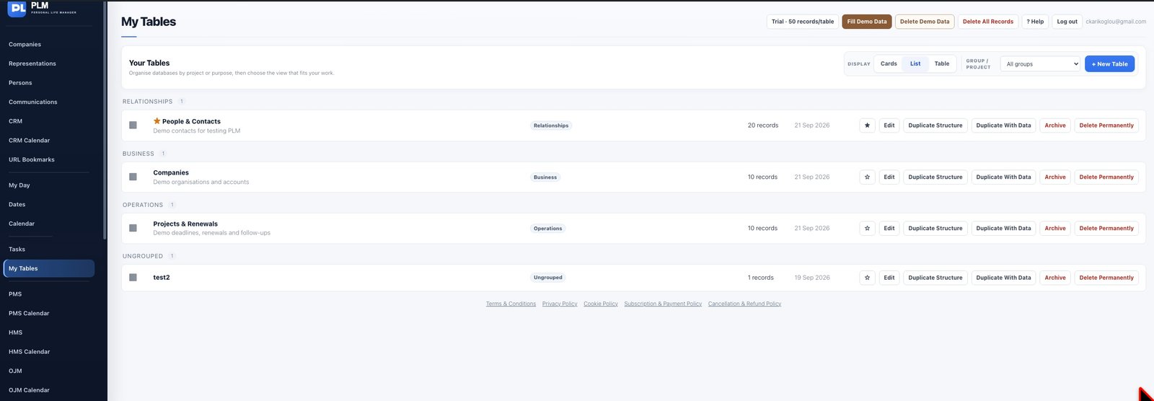Duplicate Structure of Companies table
This screenshot has height=401, width=1154.
[x=935, y=177]
